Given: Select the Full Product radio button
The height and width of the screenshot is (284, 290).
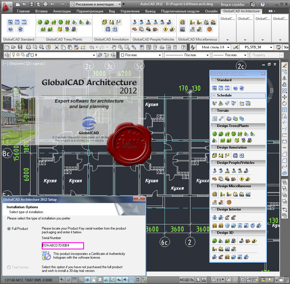Looking at the screenshot, I should click(x=9, y=229).
